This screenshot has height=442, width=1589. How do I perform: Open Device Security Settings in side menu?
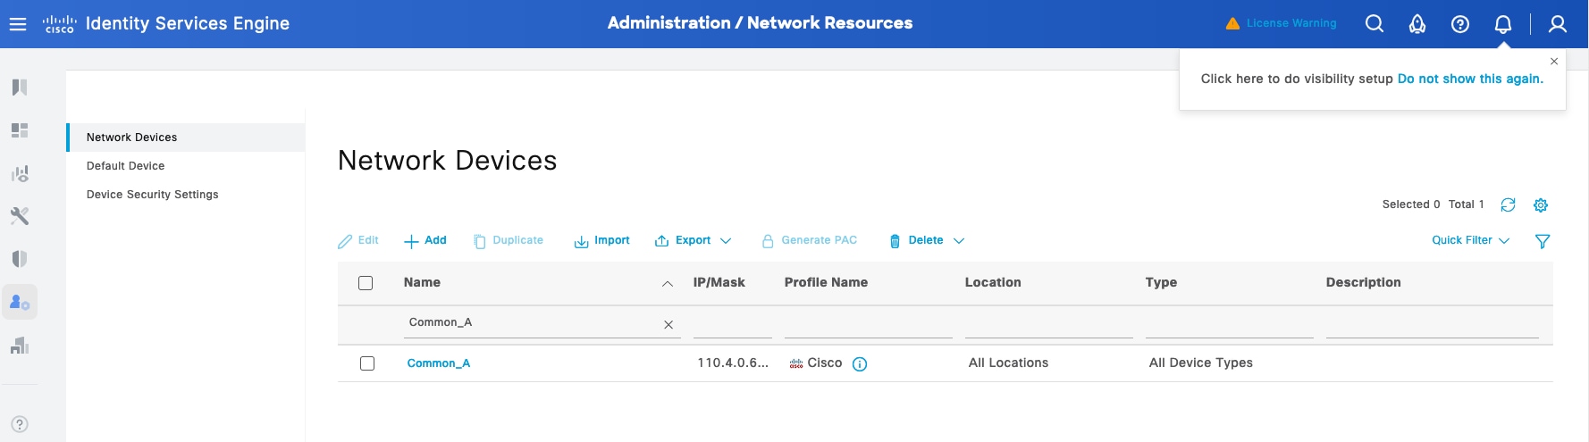tap(152, 195)
